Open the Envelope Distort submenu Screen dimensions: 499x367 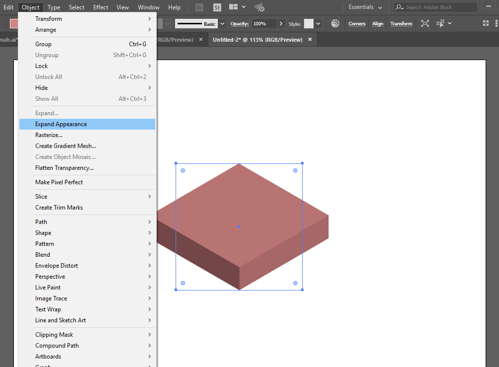pos(57,266)
